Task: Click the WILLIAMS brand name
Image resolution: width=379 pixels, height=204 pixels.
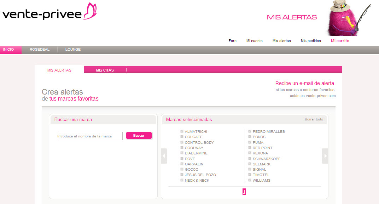Action: tap(262, 181)
